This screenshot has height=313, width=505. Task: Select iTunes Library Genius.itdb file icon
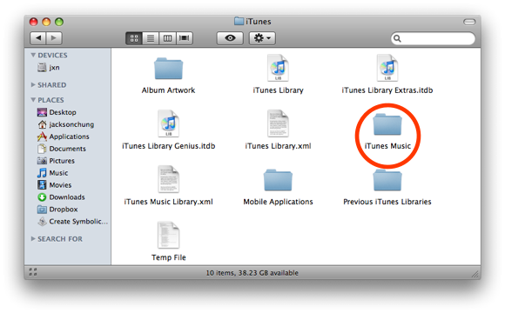pos(168,123)
